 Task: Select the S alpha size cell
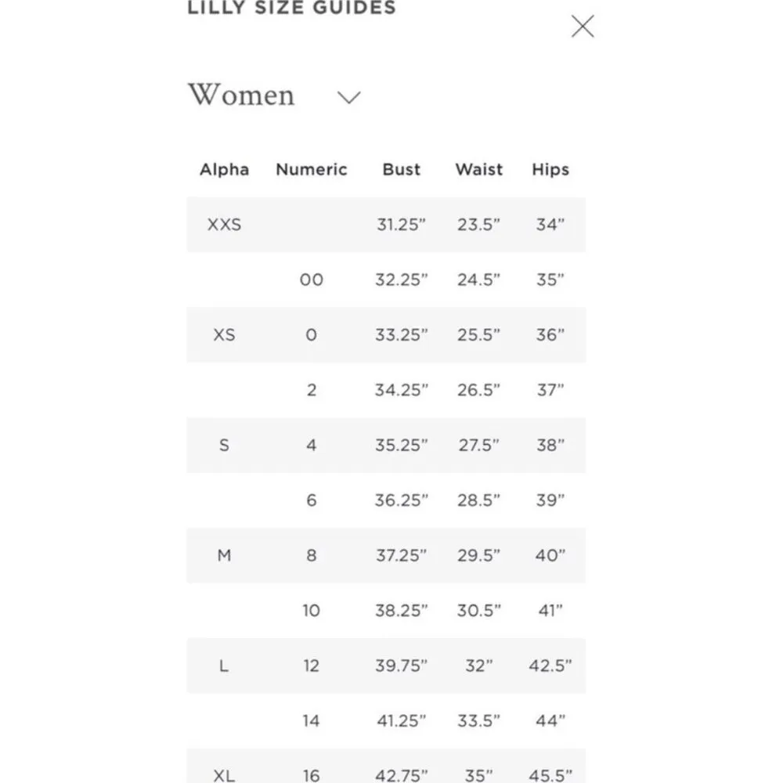click(224, 446)
